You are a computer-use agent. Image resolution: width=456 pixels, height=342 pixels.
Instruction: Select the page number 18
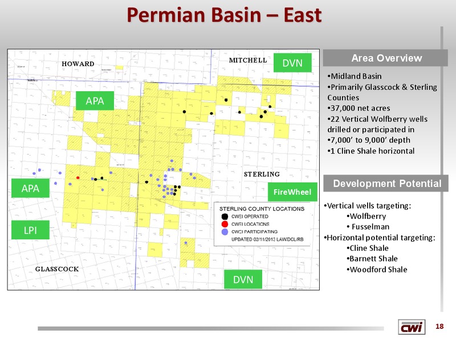coord(439,326)
